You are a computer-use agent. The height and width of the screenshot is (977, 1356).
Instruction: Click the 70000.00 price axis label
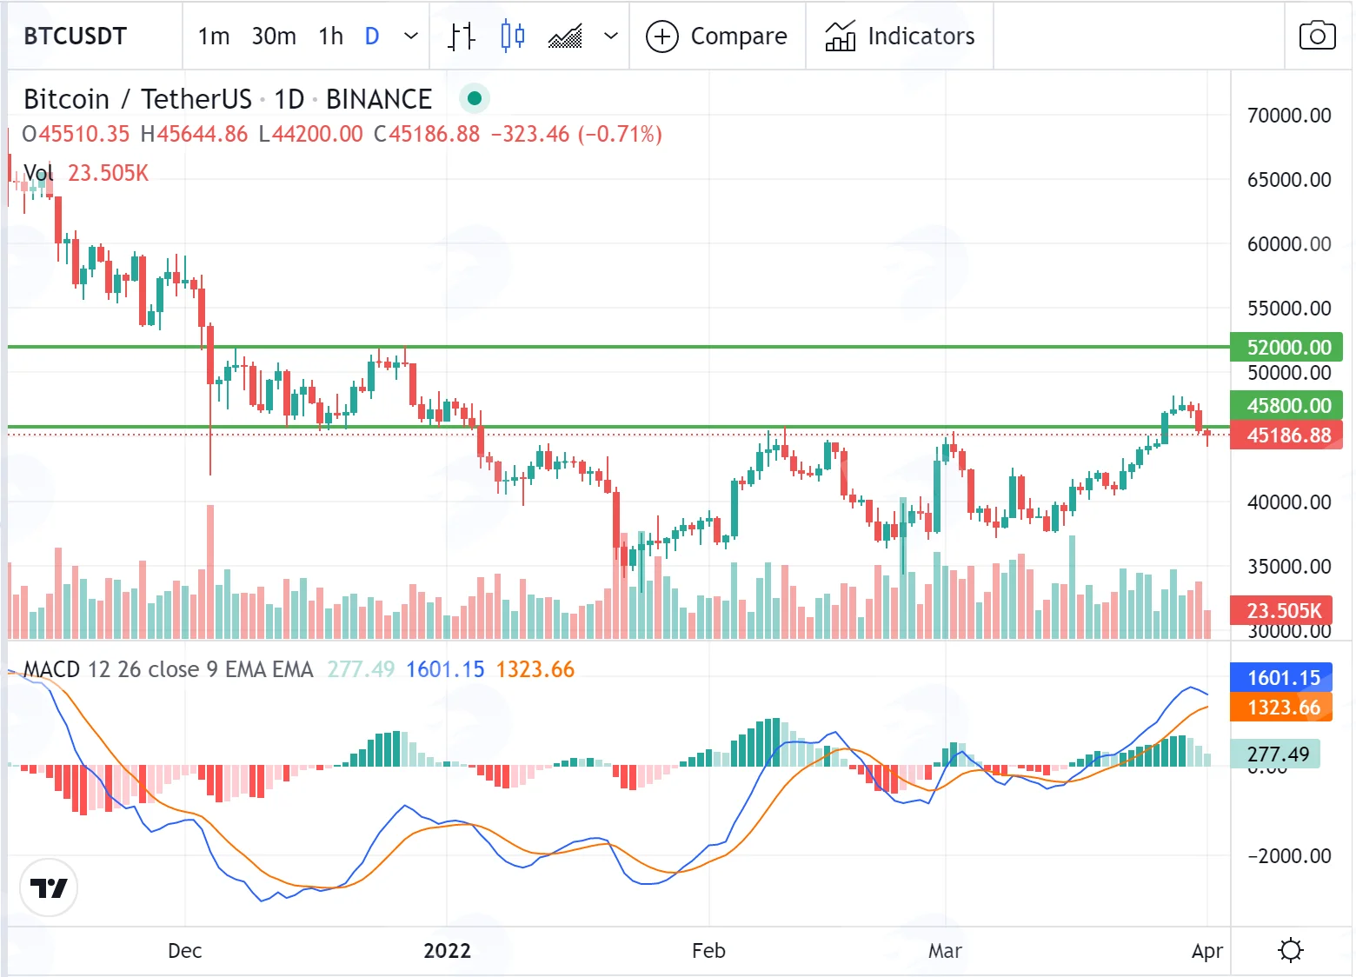click(x=1289, y=115)
